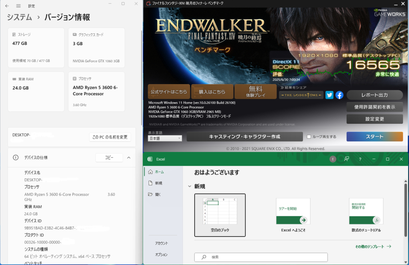
Task: Share benchmark result on Facebook
Action: 339,95
